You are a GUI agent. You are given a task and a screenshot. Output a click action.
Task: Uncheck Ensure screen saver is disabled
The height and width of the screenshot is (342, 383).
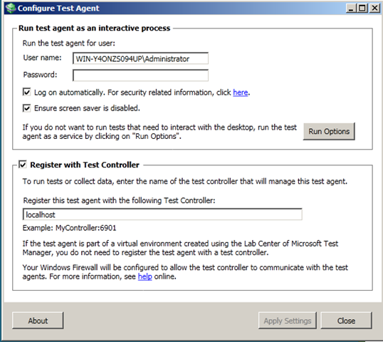[x=26, y=108]
